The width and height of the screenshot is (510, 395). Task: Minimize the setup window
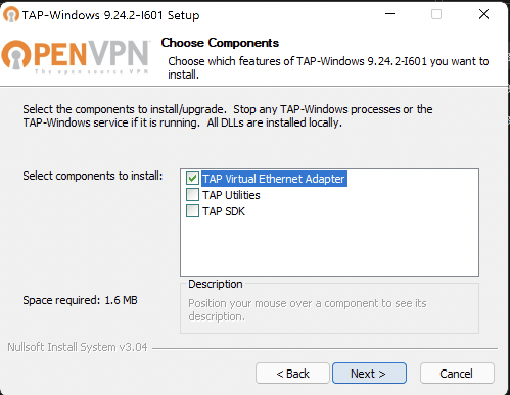[x=390, y=14]
